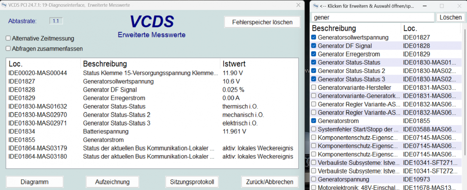Viewport: 467px width, 190px height.
Task: Select row IDE00020-MAS00044
Action: (152, 73)
